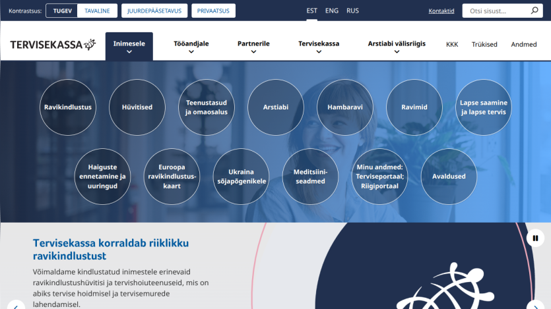Expand the Arstiabi välisriigis menu

click(x=397, y=46)
